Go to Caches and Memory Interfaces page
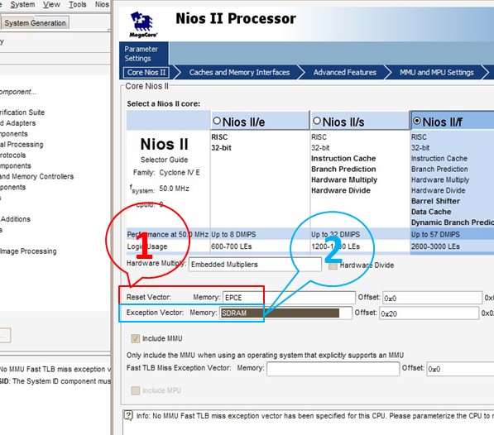 tap(239, 73)
